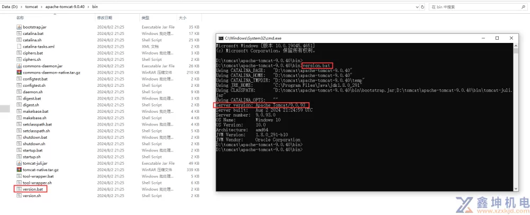Viewport: 530px width, 215px height.
Task: Click the XML 文档 type cell
Action: coord(150,47)
